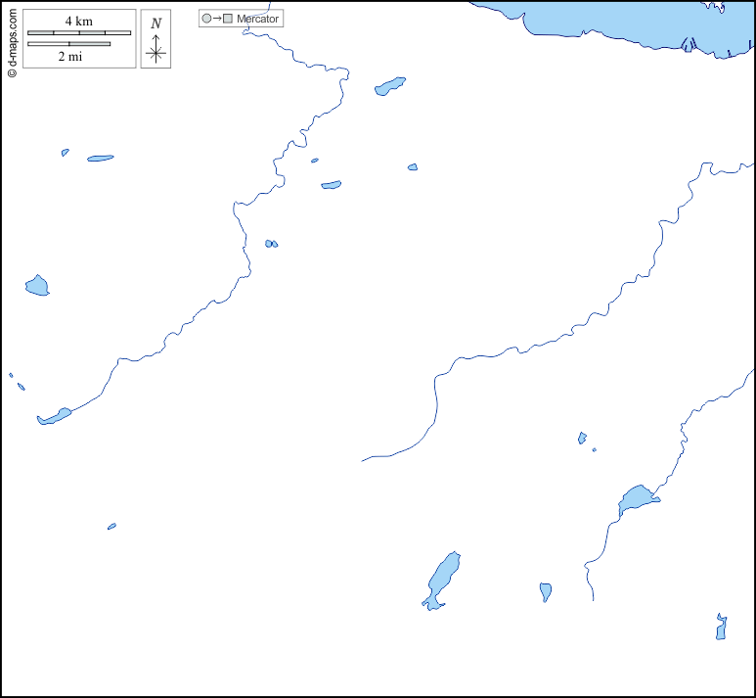Viewport: 756px width, 698px height.
Task: Click the 4 km scale bar
Action: [78, 32]
